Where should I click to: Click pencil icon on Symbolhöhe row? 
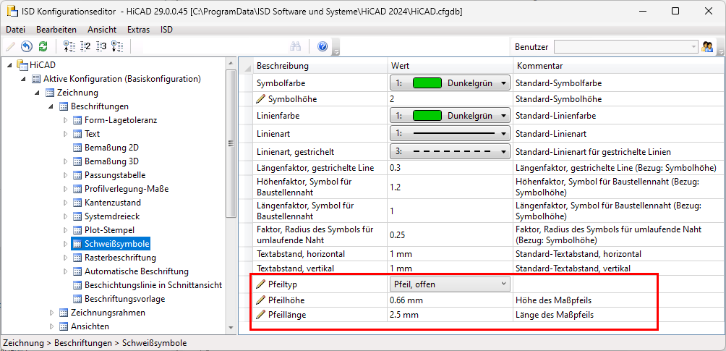click(x=261, y=99)
